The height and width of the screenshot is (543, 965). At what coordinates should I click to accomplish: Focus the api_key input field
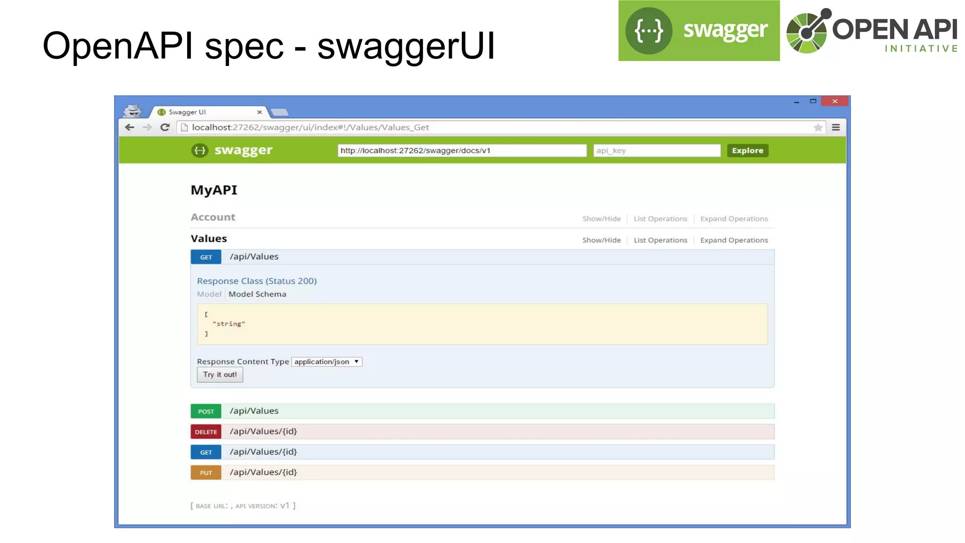click(656, 150)
